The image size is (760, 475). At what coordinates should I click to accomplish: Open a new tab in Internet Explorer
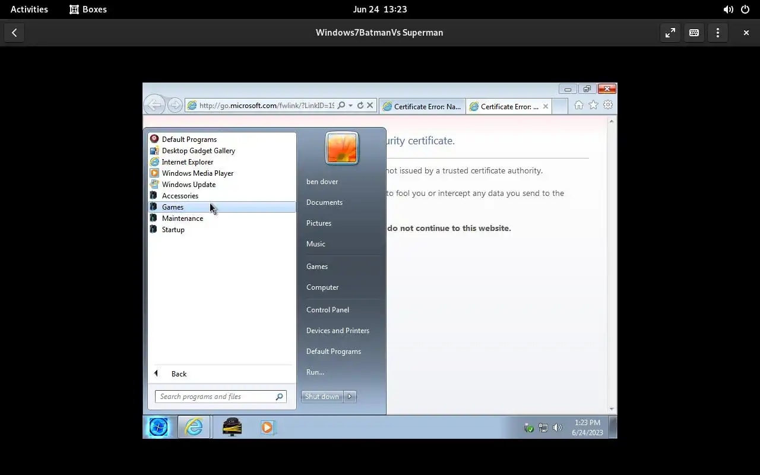[559, 106]
